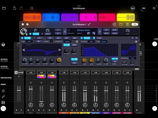Screen dimensions: 158x118
Task: Open the tempo 130 circle
Action: coord(143,8)
